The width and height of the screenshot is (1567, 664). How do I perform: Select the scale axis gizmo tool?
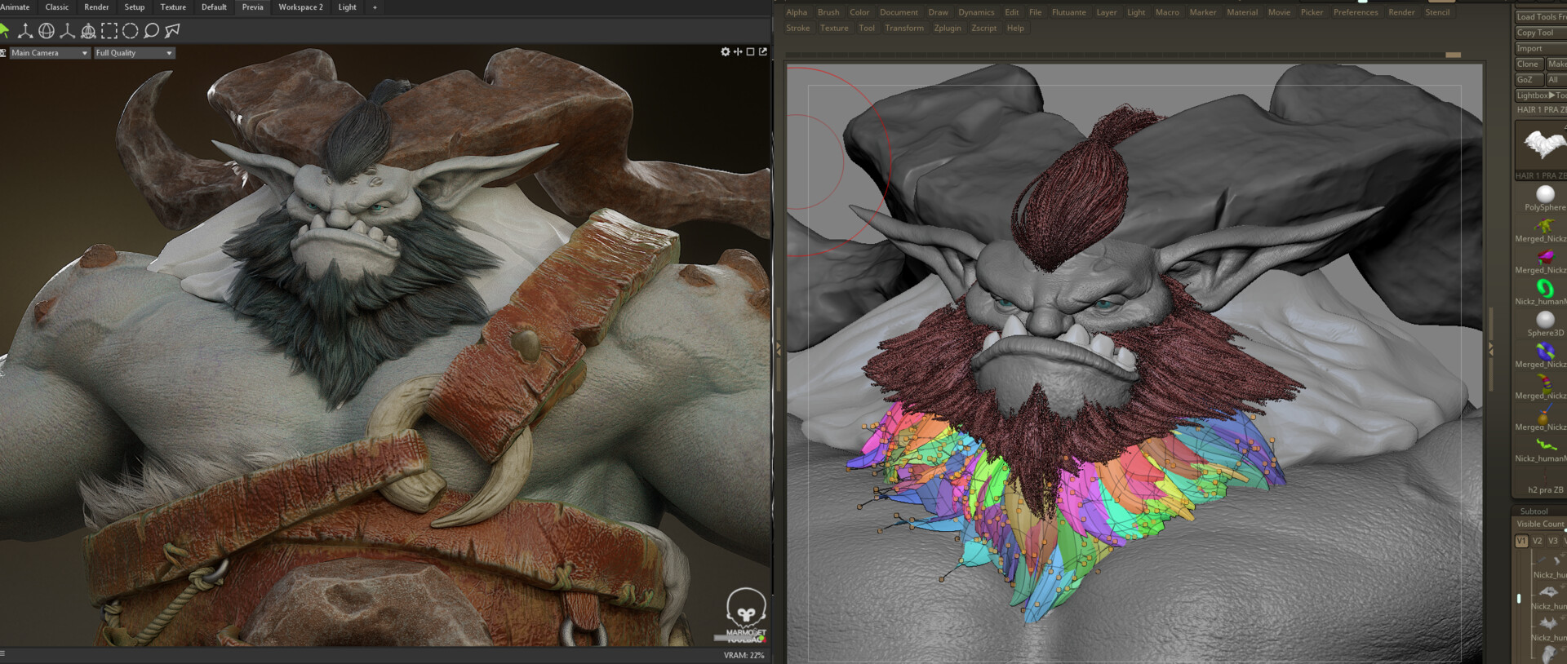(67, 31)
